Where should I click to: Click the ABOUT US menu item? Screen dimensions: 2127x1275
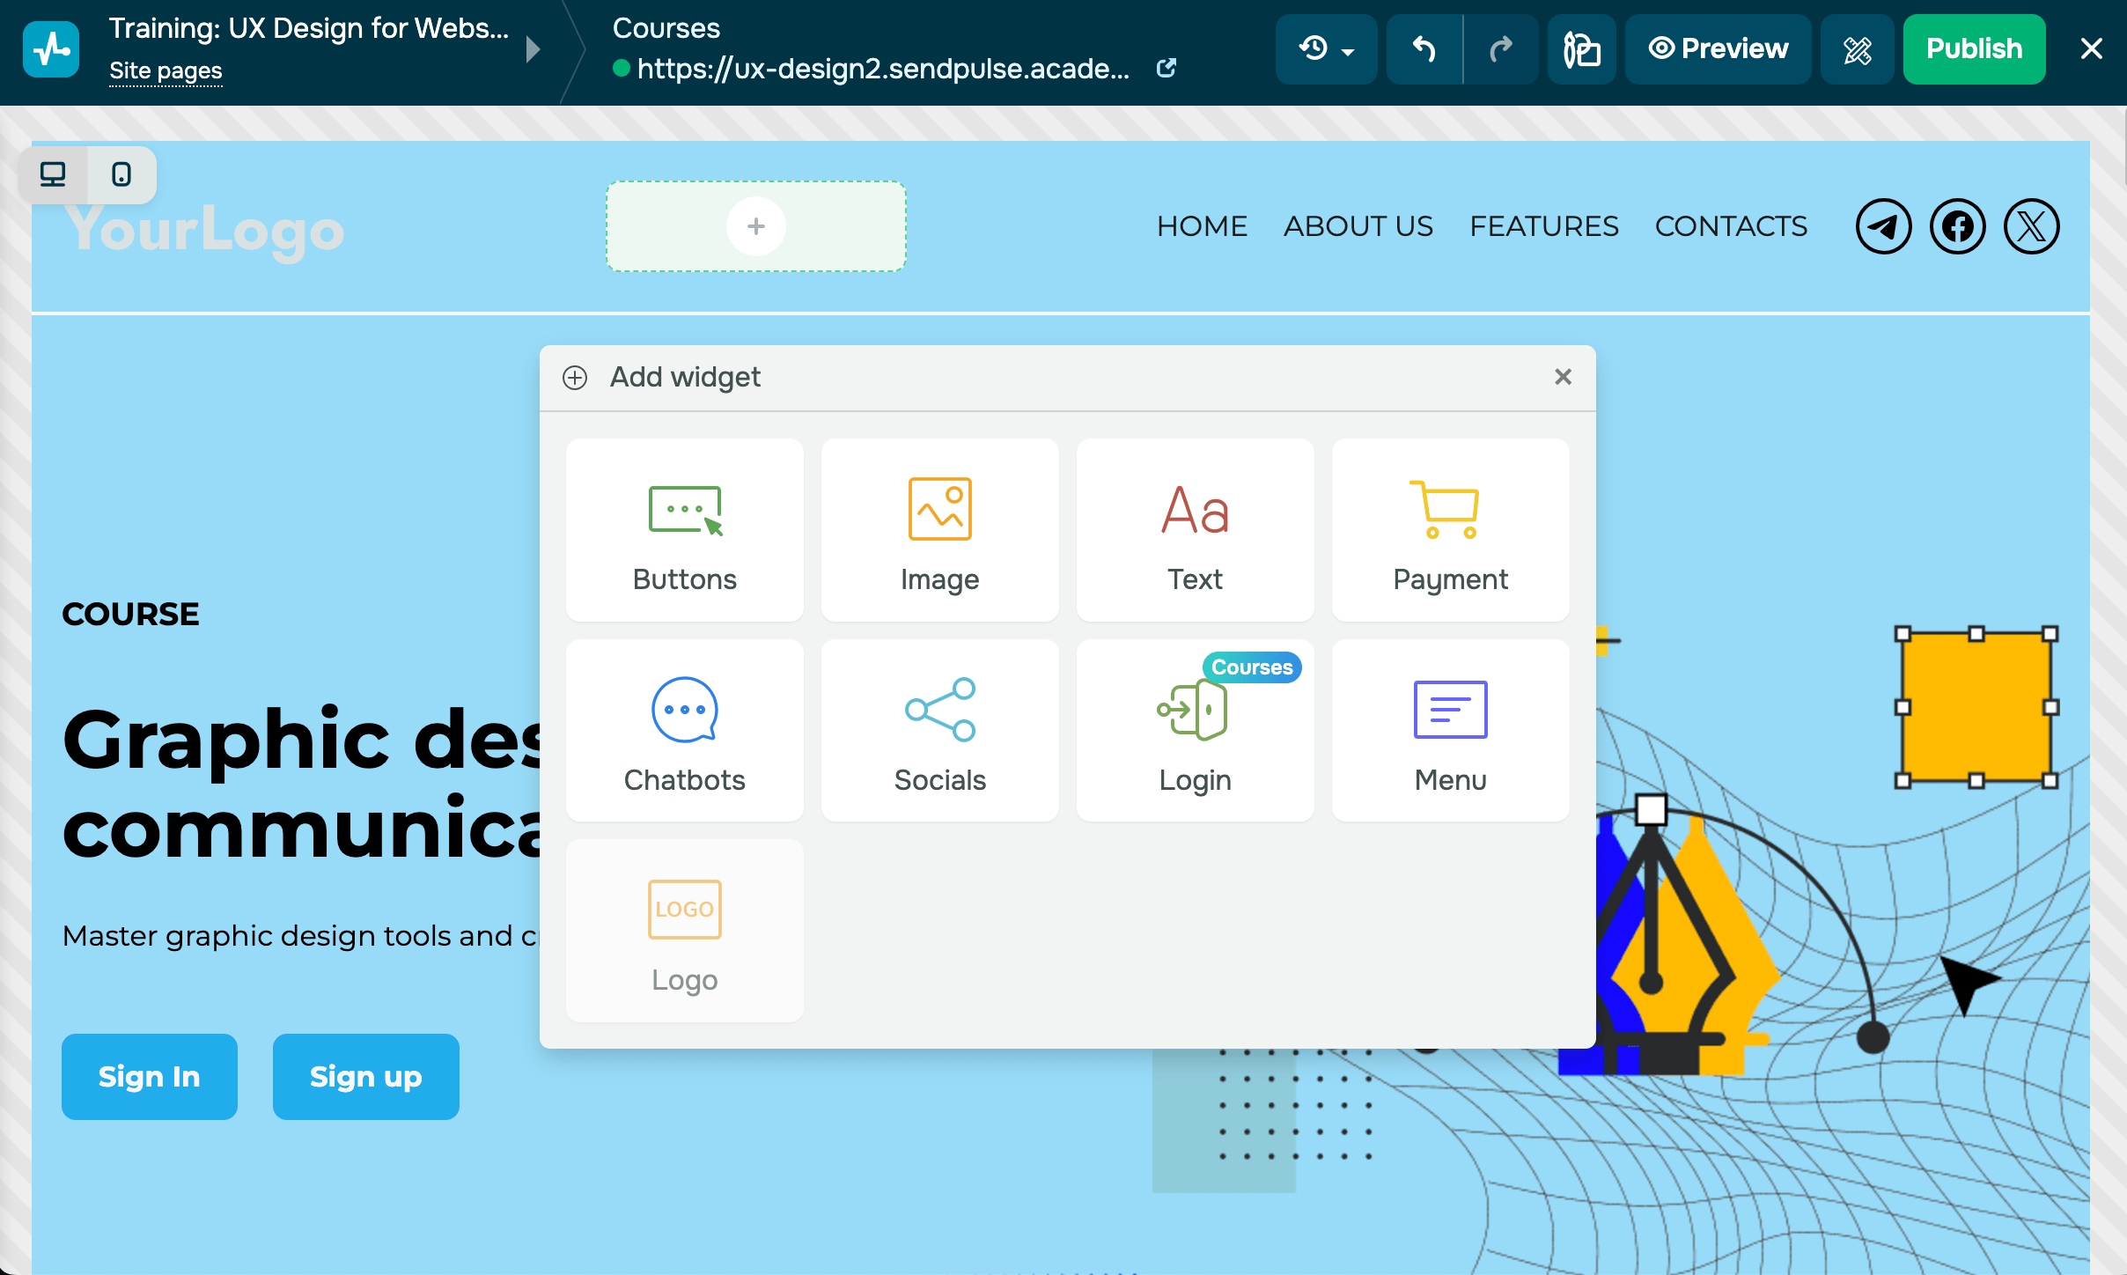click(x=1358, y=226)
